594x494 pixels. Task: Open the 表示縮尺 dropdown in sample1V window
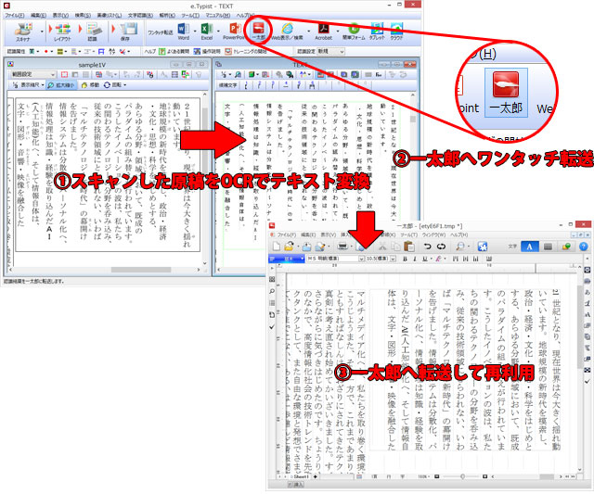28,85
